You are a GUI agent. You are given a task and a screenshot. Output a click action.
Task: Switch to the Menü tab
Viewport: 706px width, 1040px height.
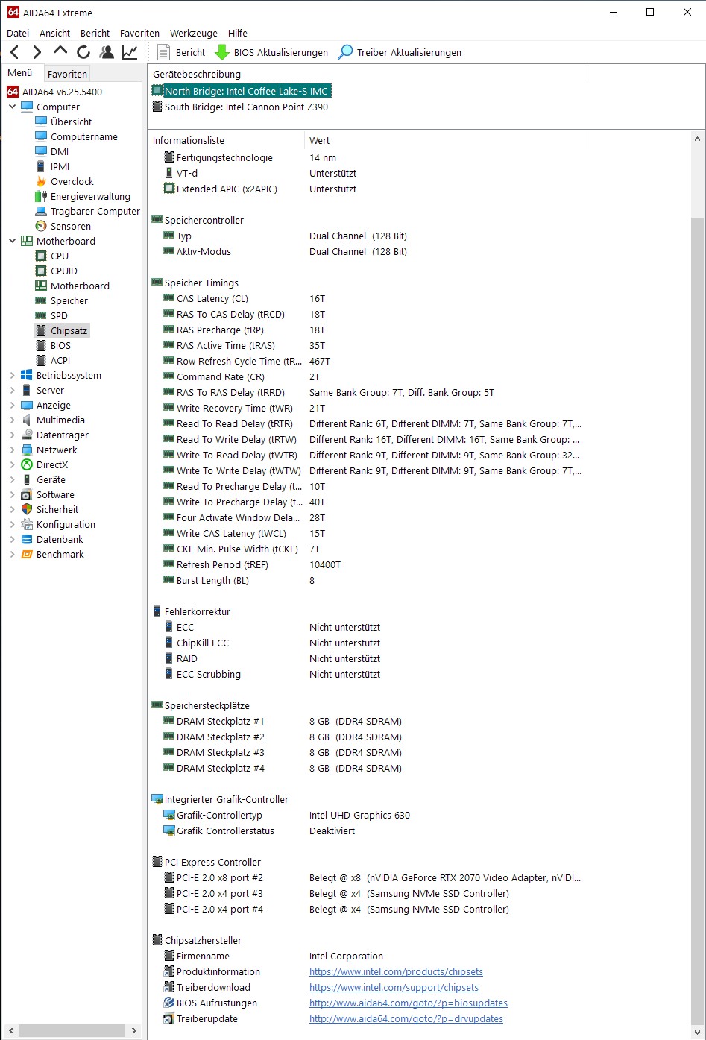(20, 73)
